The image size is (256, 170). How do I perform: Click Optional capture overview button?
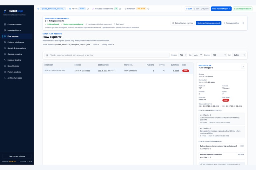(183, 23)
